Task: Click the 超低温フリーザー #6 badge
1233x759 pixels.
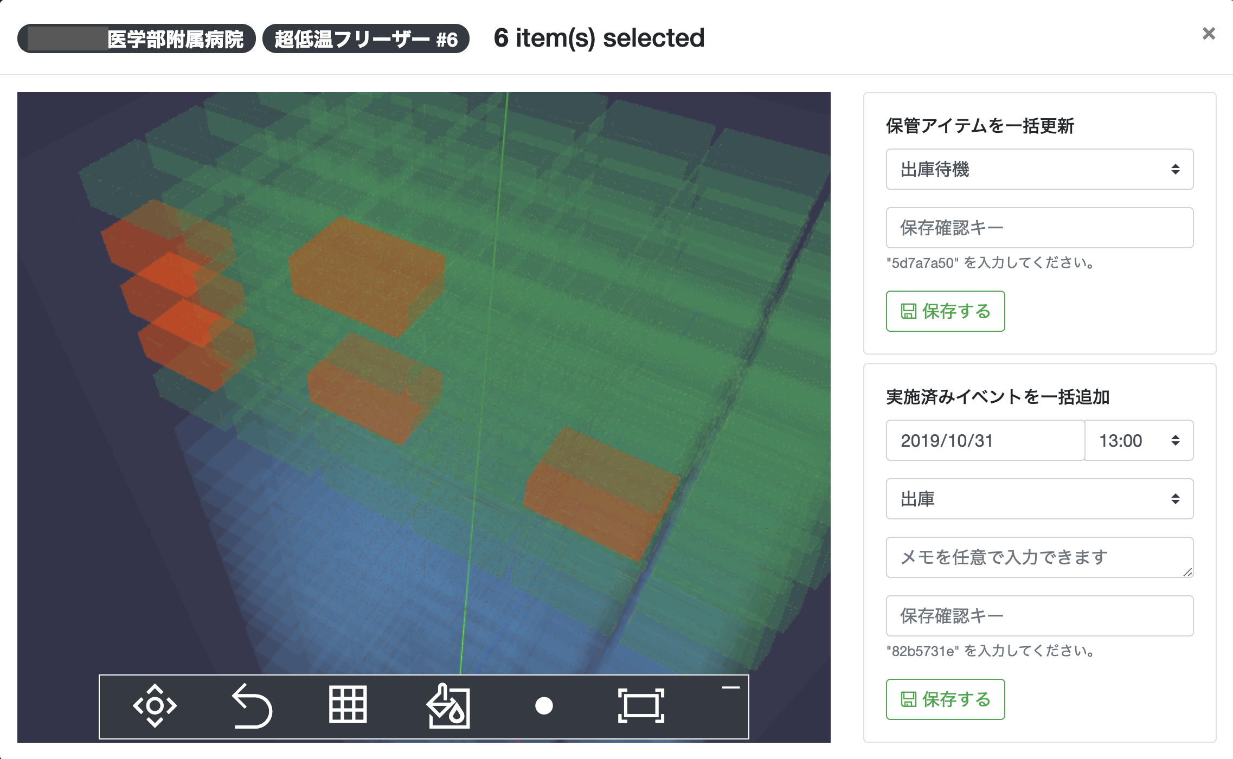Action: click(366, 38)
